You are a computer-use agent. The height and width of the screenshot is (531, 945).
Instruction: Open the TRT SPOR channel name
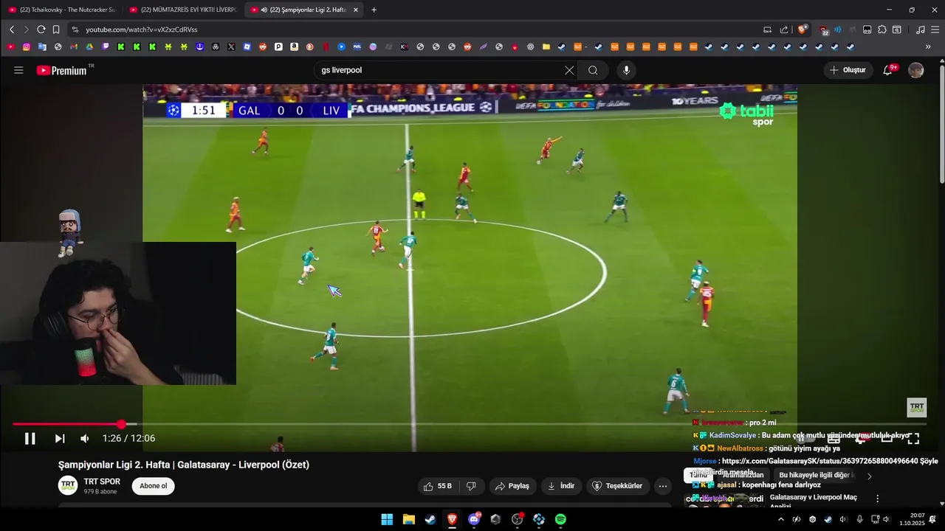click(102, 482)
